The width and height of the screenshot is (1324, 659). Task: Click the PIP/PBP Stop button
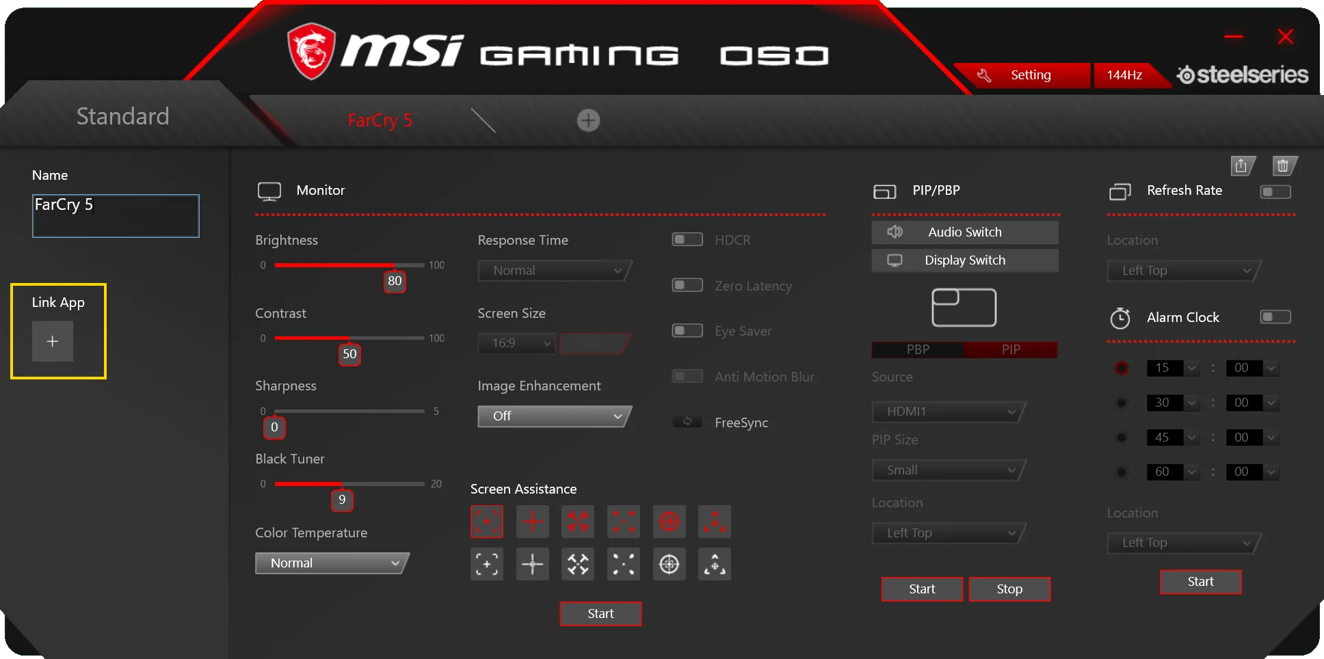pos(1009,589)
